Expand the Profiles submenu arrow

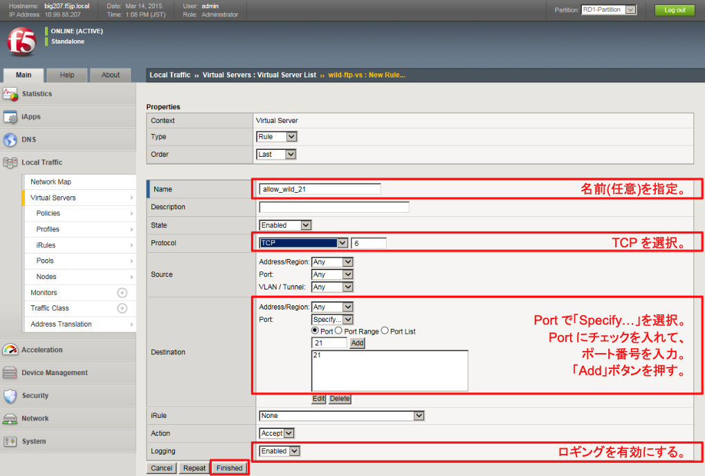pyautogui.click(x=131, y=229)
